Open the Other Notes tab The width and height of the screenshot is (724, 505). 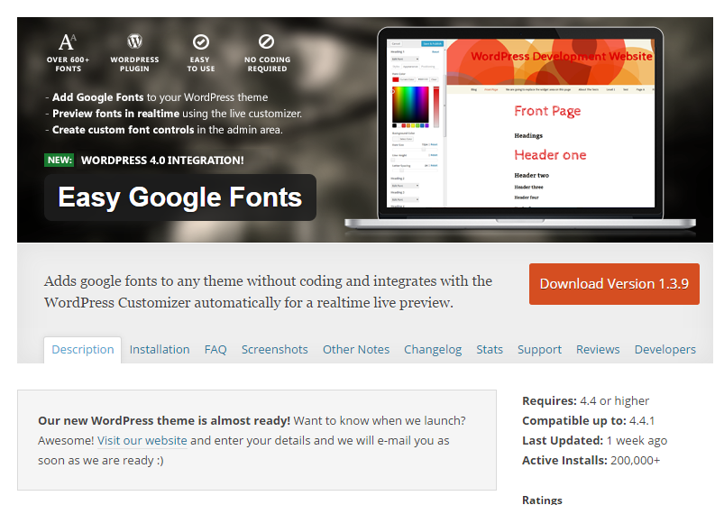(356, 350)
